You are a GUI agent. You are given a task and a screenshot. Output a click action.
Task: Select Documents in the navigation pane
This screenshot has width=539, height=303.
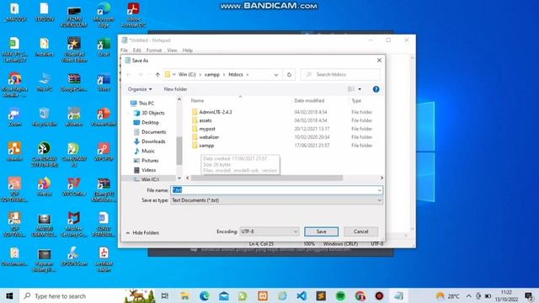(x=153, y=132)
